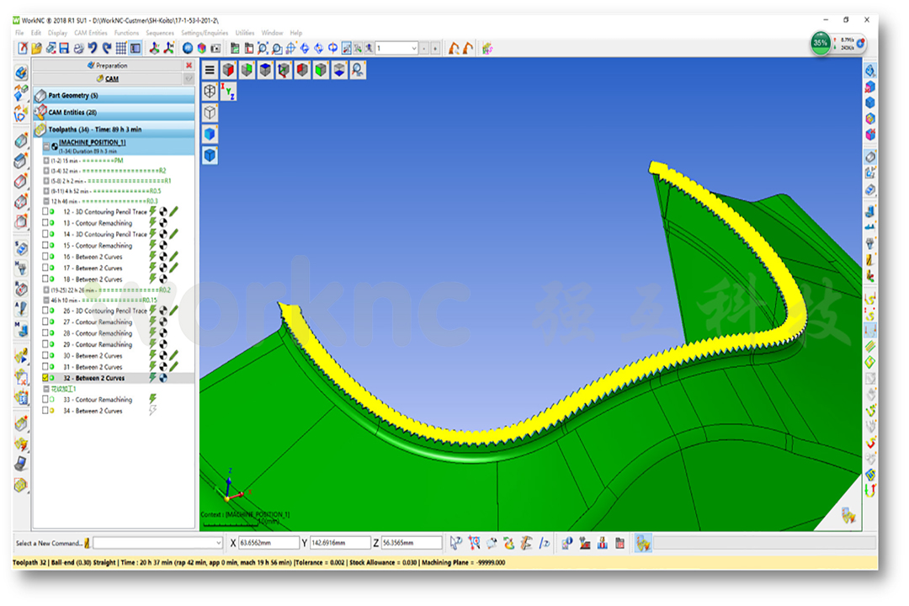Check the box for toolpath 18

click(45, 279)
